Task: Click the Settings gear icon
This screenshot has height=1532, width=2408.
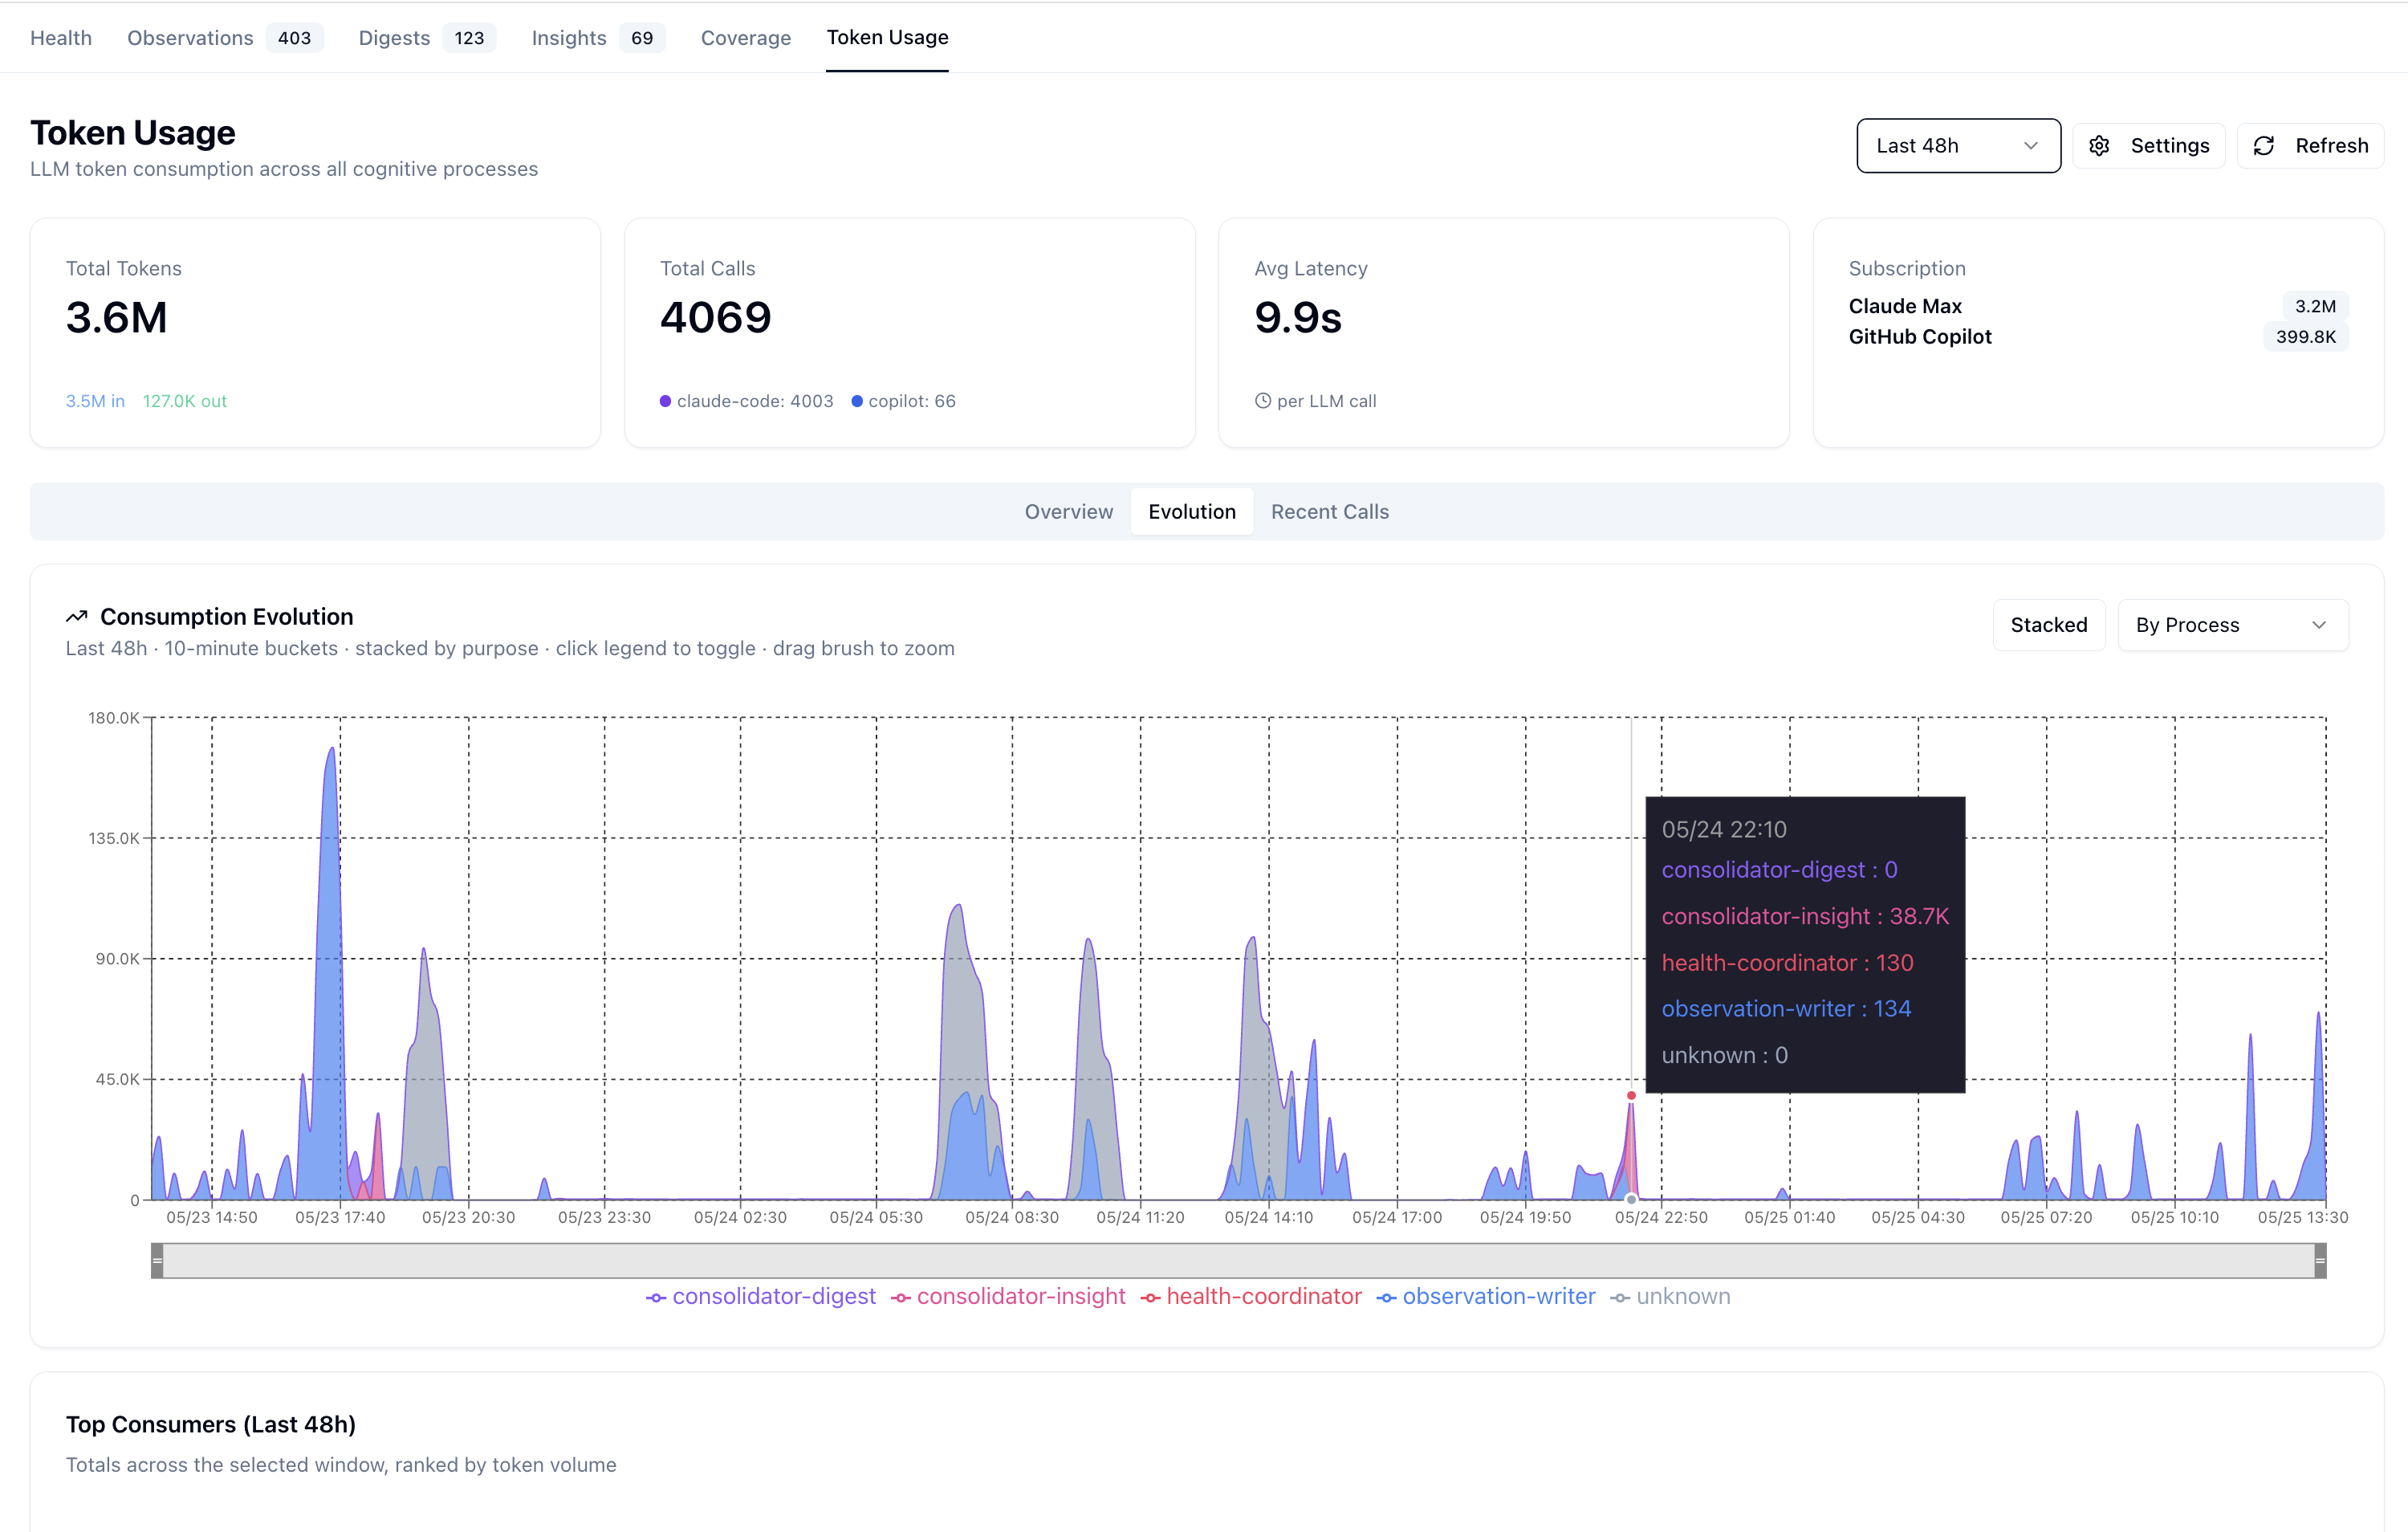Action: coord(2099,146)
